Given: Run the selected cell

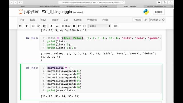Looking at the screenshot, I should (66, 26).
